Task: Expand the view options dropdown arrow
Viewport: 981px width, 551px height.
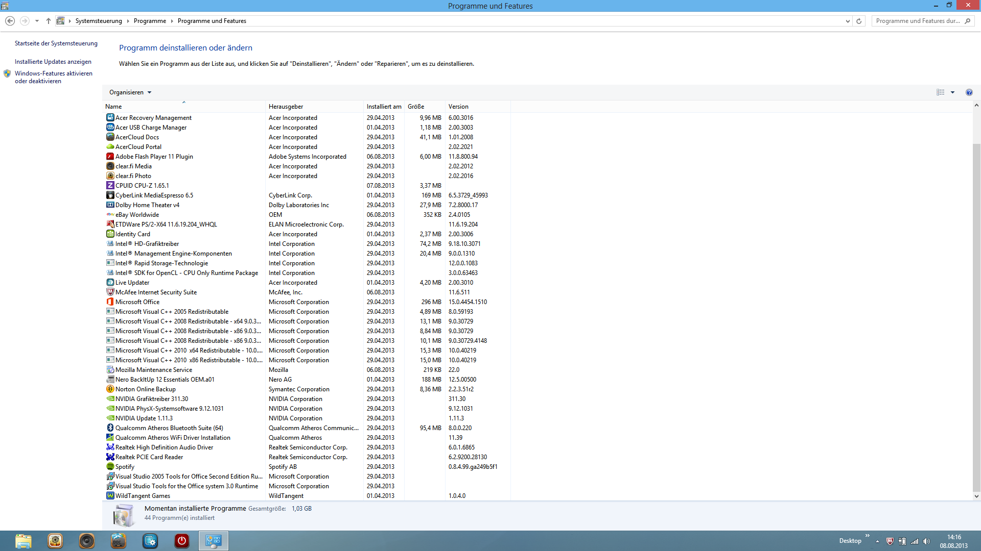Action: pyautogui.click(x=952, y=92)
